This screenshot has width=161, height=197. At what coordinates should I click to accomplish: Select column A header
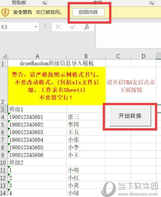click(x=37, y=56)
